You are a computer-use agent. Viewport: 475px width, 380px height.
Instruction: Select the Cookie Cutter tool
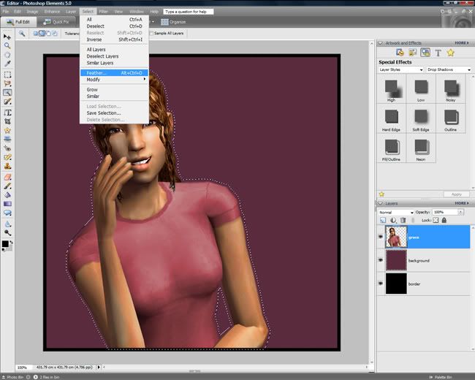tap(7, 130)
